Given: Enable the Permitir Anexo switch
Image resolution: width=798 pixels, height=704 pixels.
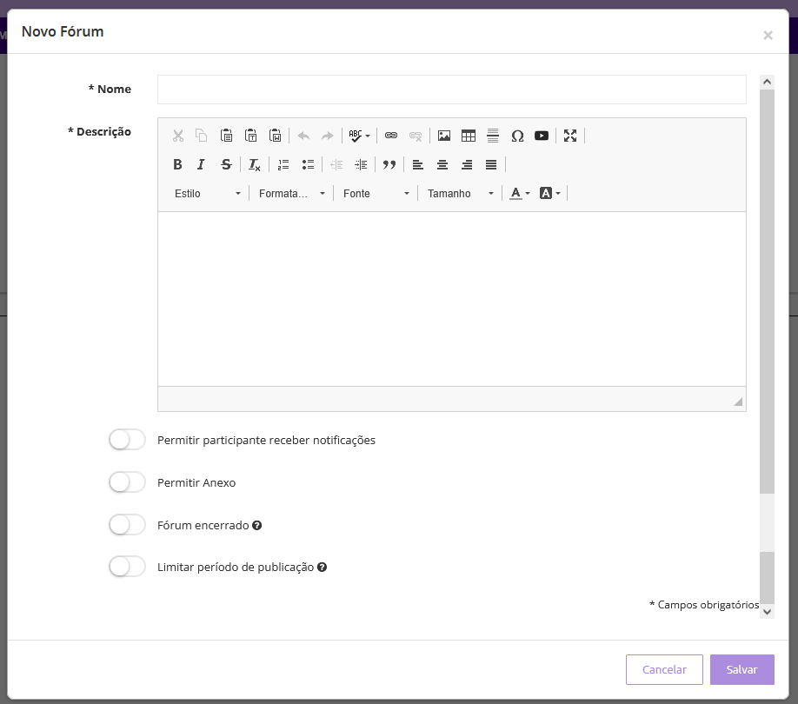Looking at the screenshot, I should (127, 482).
